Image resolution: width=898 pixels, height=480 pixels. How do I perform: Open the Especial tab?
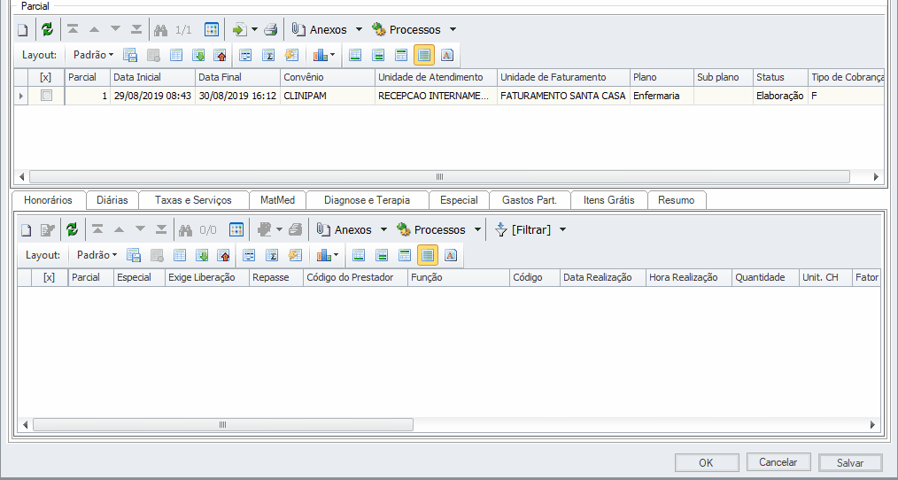click(x=459, y=200)
